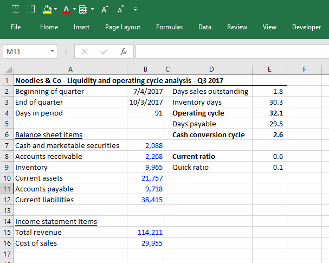Image resolution: width=329 pixels, height=263 pixels.
Task: Click the Enter checkmark in formula bar
Action: [x=104, y=52]
